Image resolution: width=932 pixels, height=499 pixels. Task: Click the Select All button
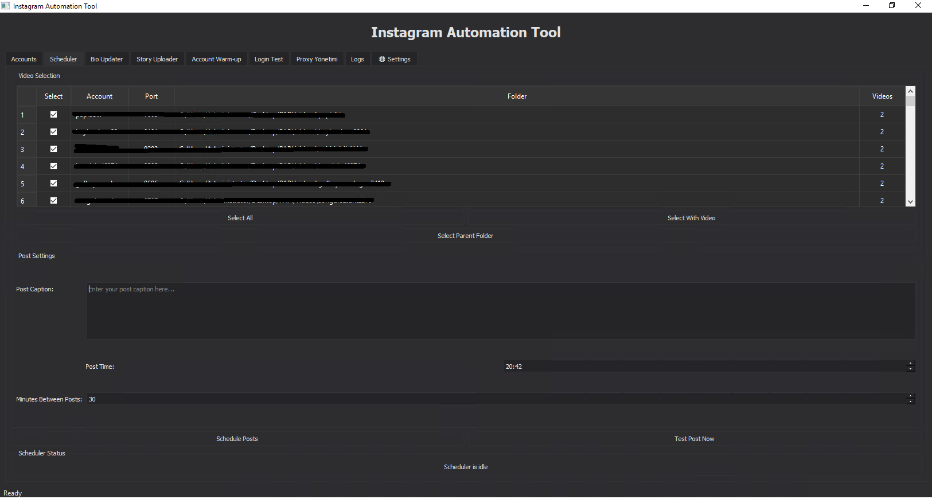pyautogui.click(x=240, y=218)
